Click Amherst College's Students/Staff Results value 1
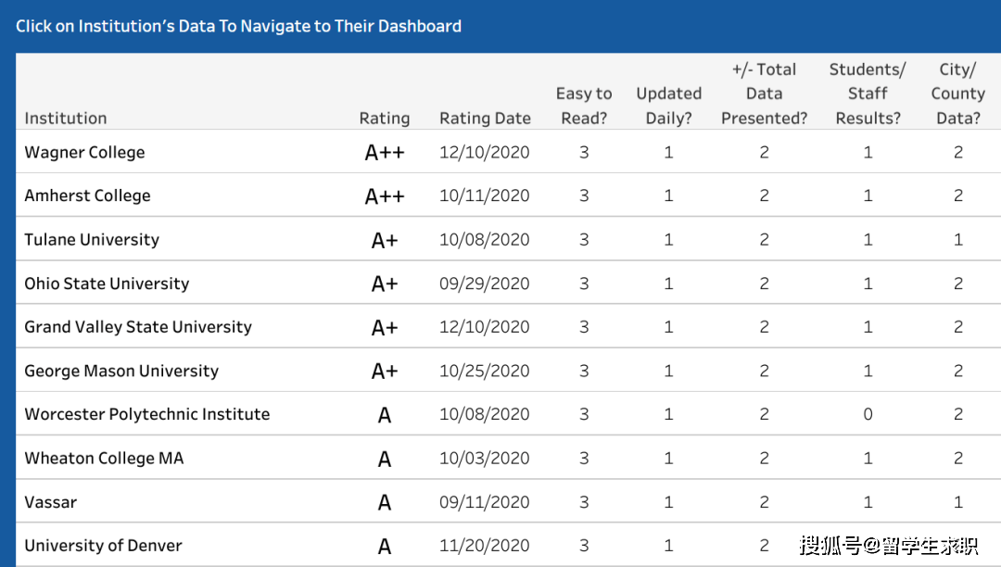The width and height of the screenshot is (1001, 567). [x=868, y=195]
